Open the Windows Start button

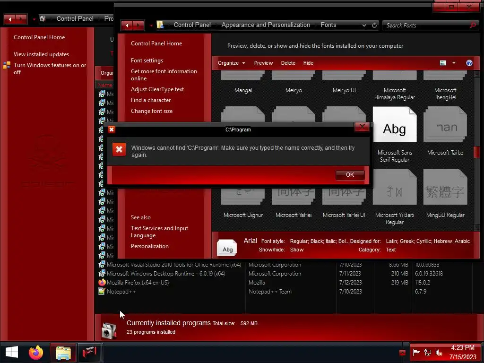(12, 352)
